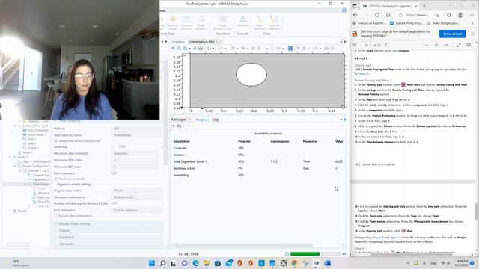Open Consistent initialization dropdown
Image resolution: width=479 pixels, height=269 pixels.
click(137, 197)
